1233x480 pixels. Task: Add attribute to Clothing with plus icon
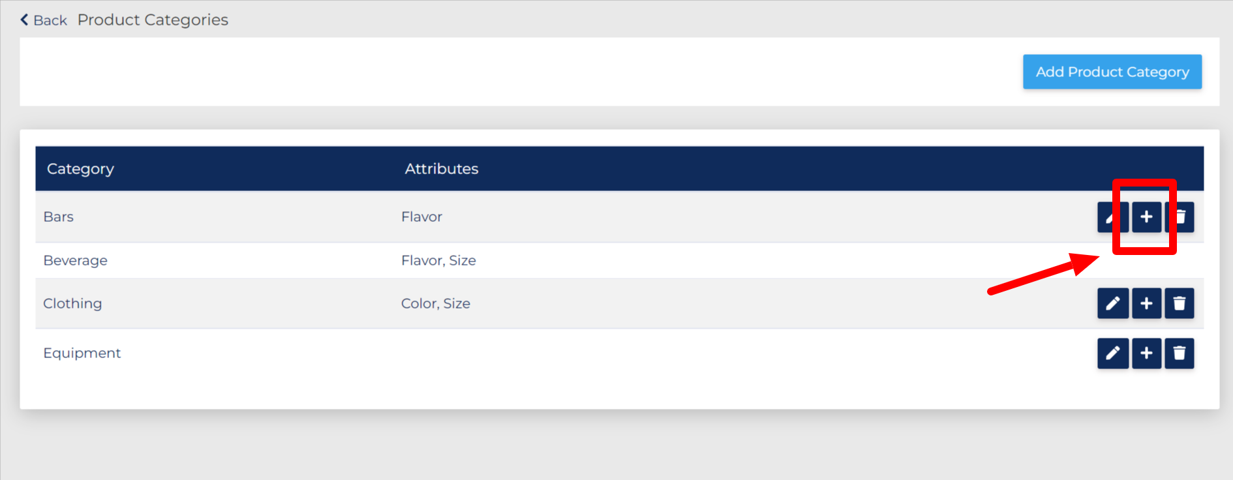(1146, 303)
